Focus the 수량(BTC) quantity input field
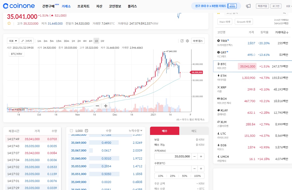Image resolution: width=292 pixels, height=190 pixels. [x=173, y=169]
